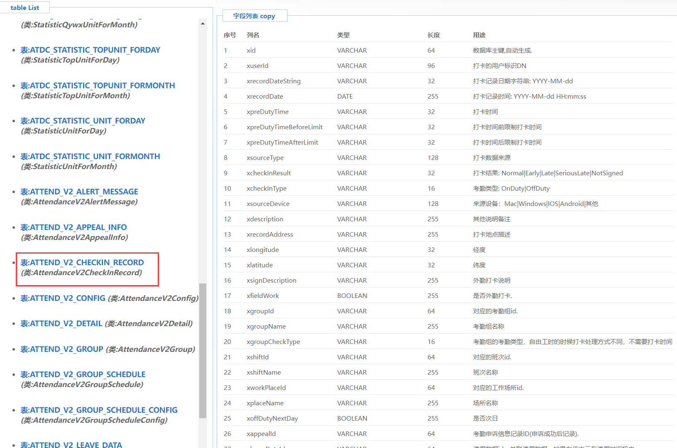Image resolution: width=677 pixels, height=448 pixels.
Task: Open the ATTEND_V2_GROUP_SCHEDULE_CONFIG table link
Action: (99, 410)
